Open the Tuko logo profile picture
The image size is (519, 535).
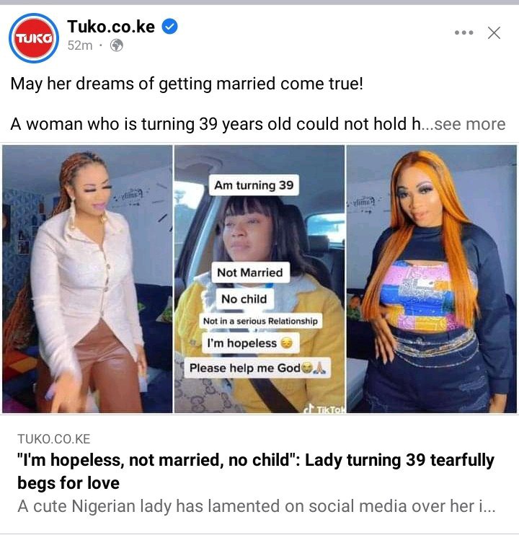34,38
